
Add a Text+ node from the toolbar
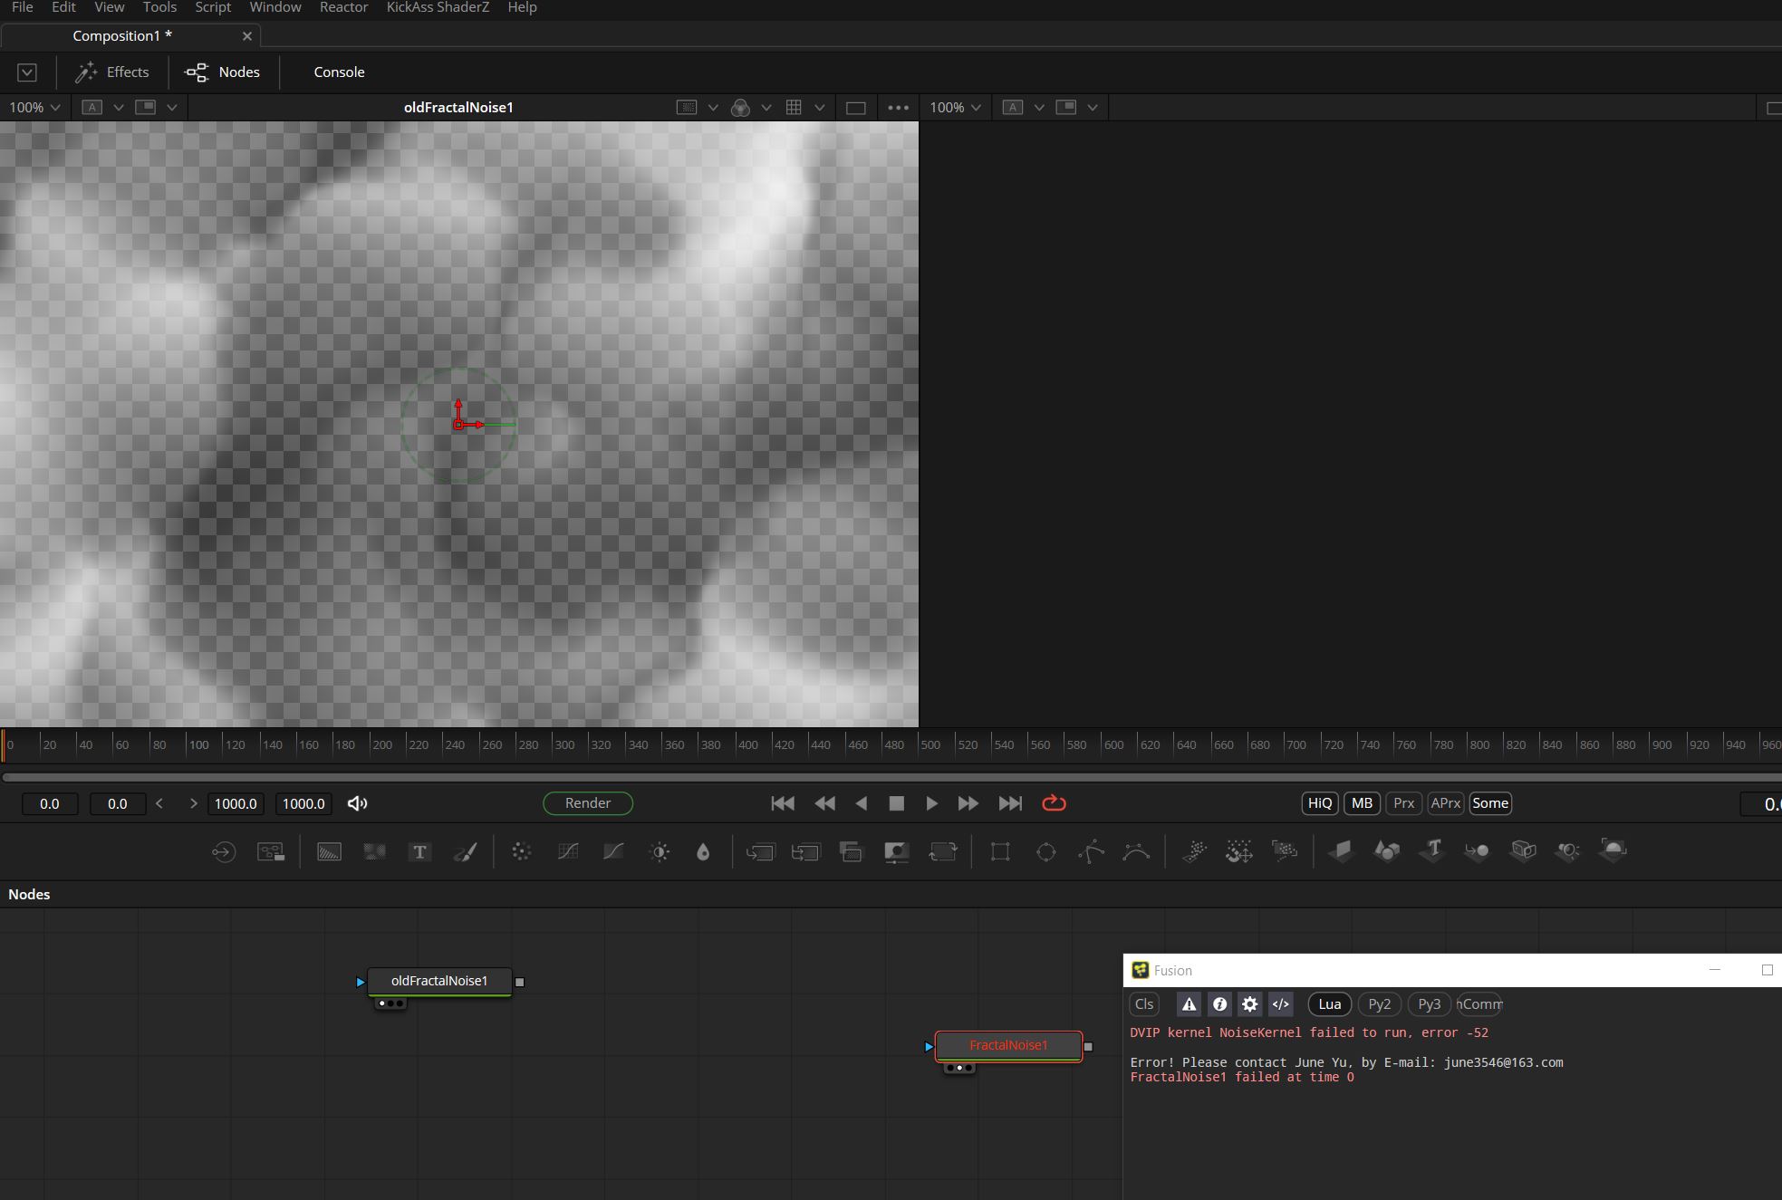(419, 851)
